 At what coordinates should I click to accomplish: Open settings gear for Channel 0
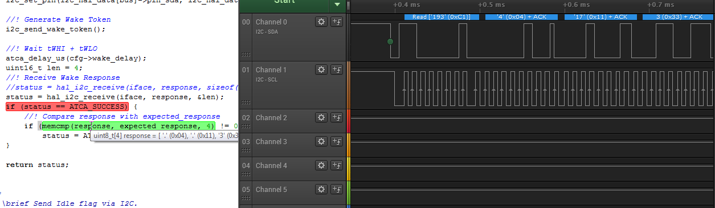pos(321,22)
